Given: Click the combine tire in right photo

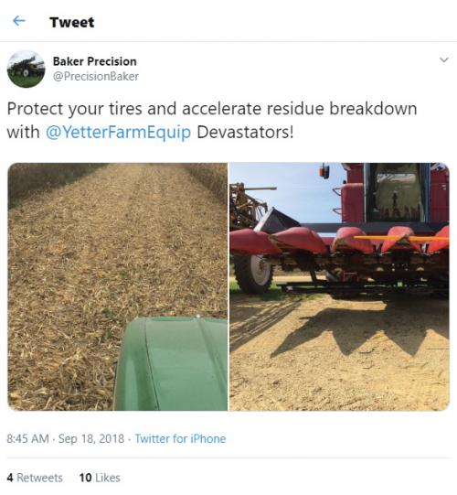Looking at the screenshot, I should click(x=253, y=274).
